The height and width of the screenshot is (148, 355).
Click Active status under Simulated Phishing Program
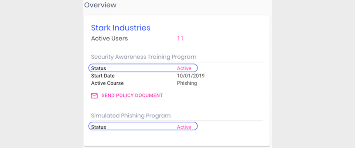[184, 127]
